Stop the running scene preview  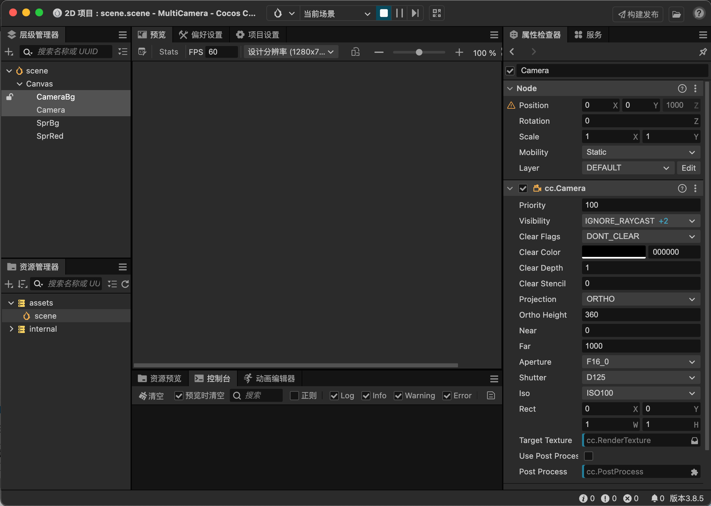pyautogui.click(x=384, y=13)
